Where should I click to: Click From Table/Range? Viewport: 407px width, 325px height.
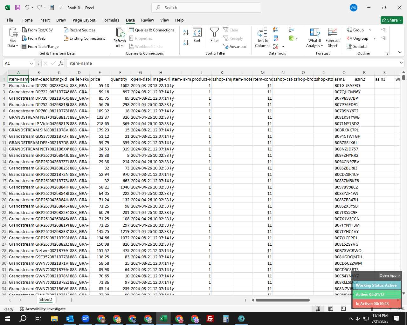click(x=40, y=46)
